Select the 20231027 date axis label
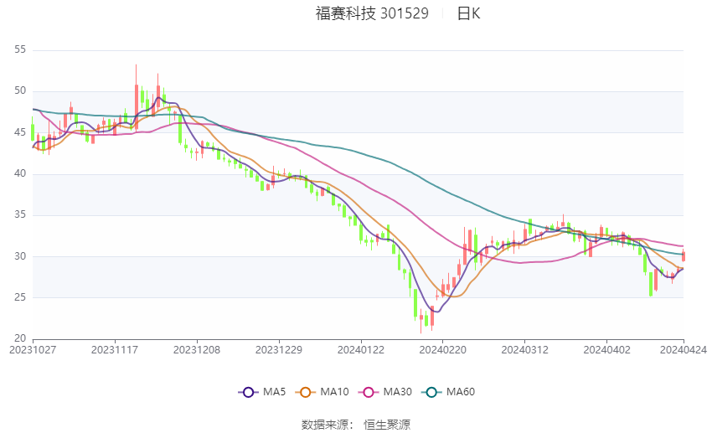The width and height of the screenshot is (712, 433). [33, 350]
